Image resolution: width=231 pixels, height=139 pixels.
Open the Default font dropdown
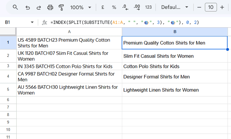coord(175,7)
